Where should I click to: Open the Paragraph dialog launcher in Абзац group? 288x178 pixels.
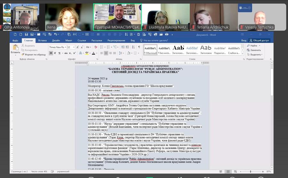coord(140,59)
